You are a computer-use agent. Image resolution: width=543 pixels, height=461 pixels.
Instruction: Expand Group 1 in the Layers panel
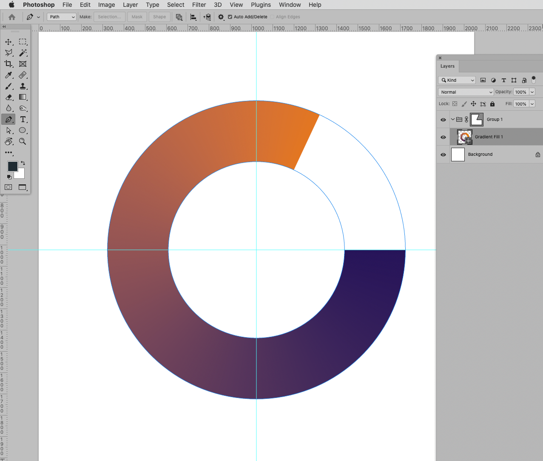(x=453, y=120)
